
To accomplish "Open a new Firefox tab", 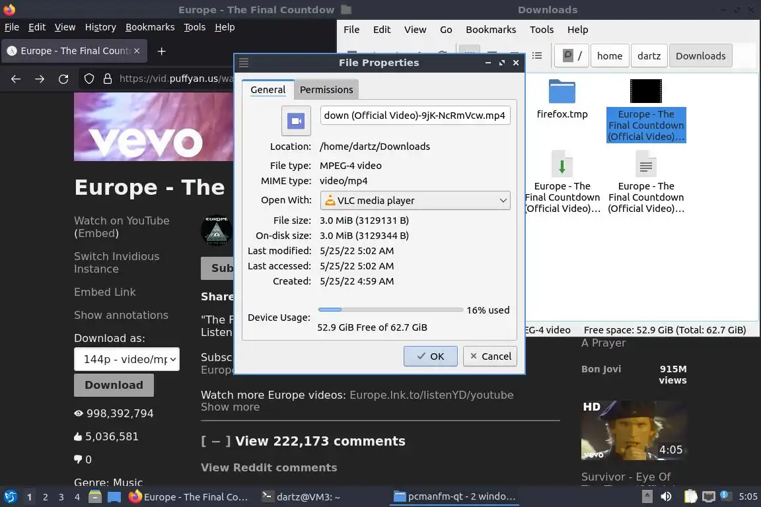I will tap(162, 51).
